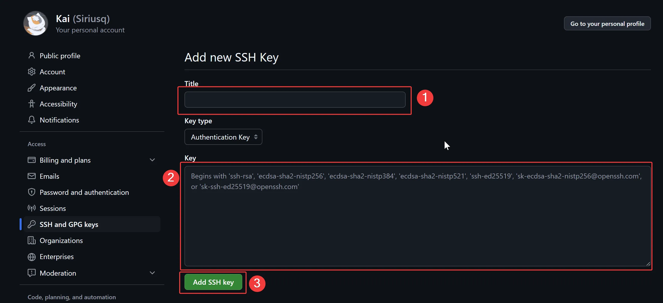Click the globe icon for Enterprises
This screenshot has height=303, width=663.
(x=31, y=257)
